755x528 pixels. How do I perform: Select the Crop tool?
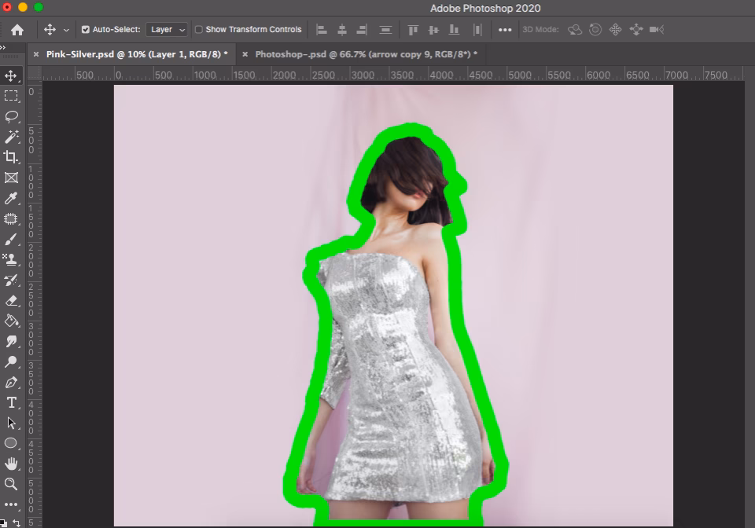[x=11, y=157]
